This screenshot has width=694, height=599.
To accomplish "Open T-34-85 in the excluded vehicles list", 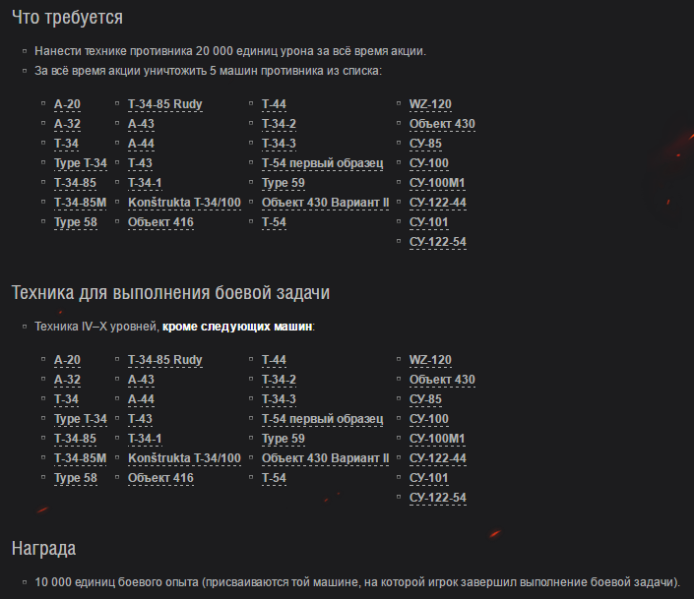I will (75, 439).
